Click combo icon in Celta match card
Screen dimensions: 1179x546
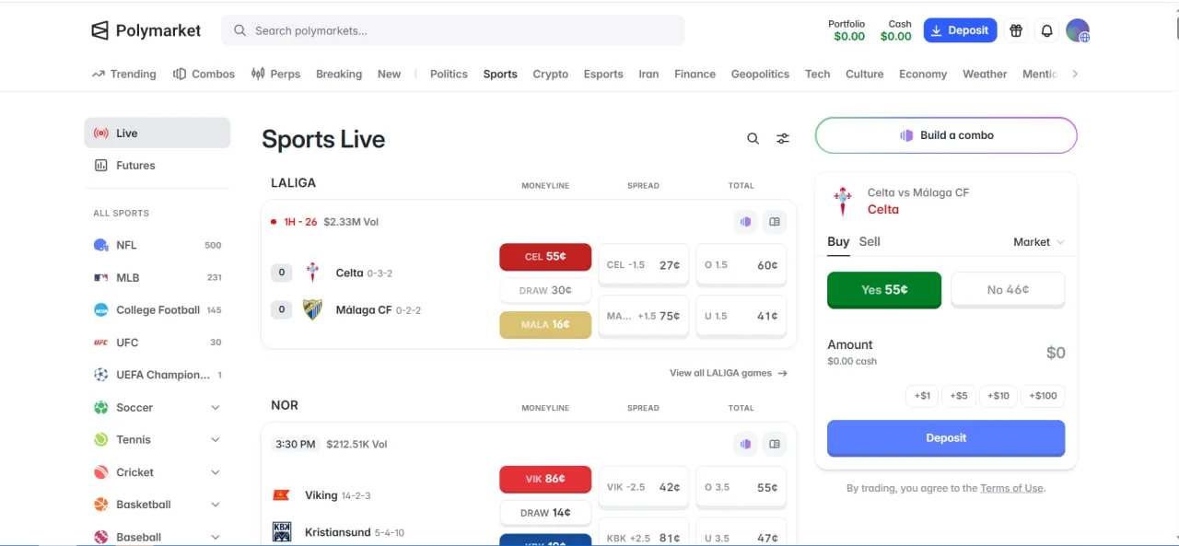[x=745, y=222]
